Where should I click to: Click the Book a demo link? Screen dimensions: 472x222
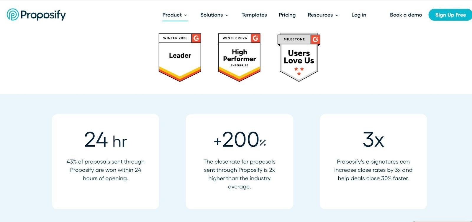[406, 15]
